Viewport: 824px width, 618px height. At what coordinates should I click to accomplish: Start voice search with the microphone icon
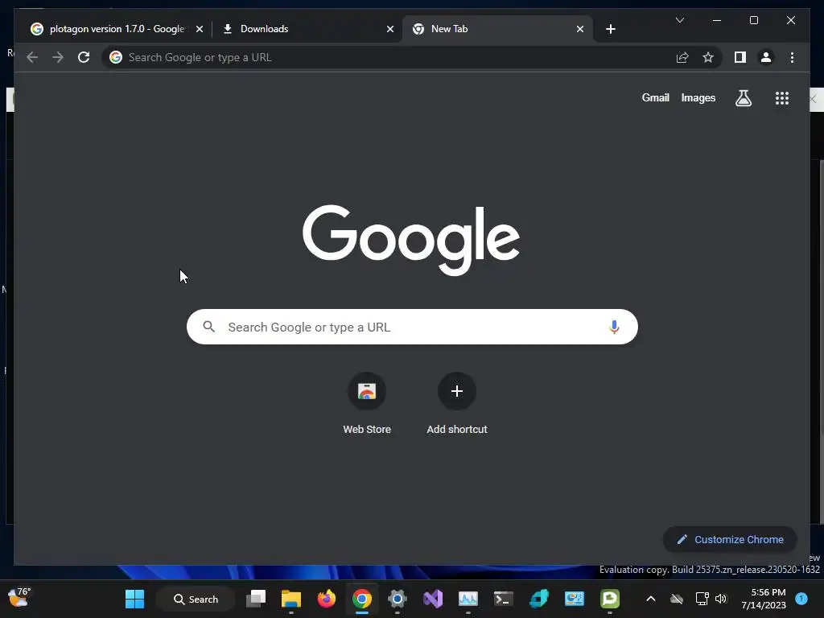tap(614, 327)
